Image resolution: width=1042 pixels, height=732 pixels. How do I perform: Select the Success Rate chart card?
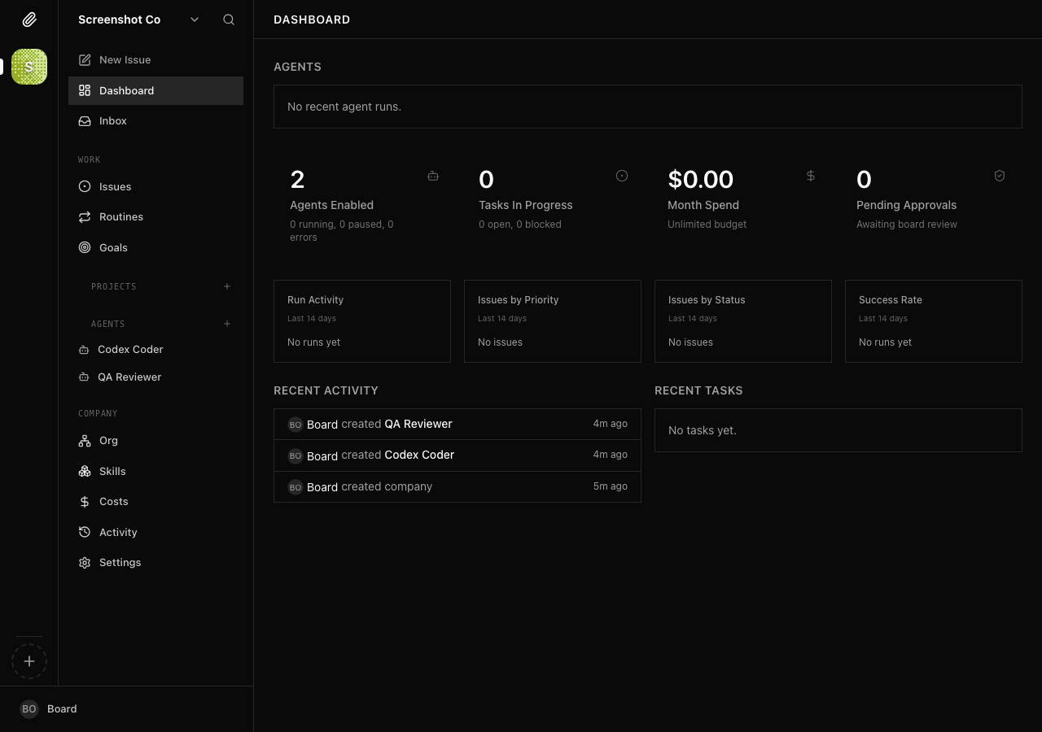934,321
